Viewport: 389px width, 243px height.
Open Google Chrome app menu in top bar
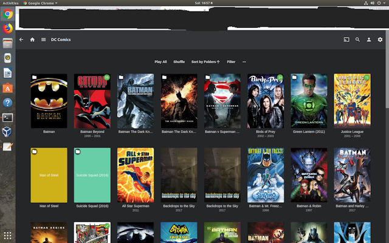pyautogui.click(x=41, y=3)
